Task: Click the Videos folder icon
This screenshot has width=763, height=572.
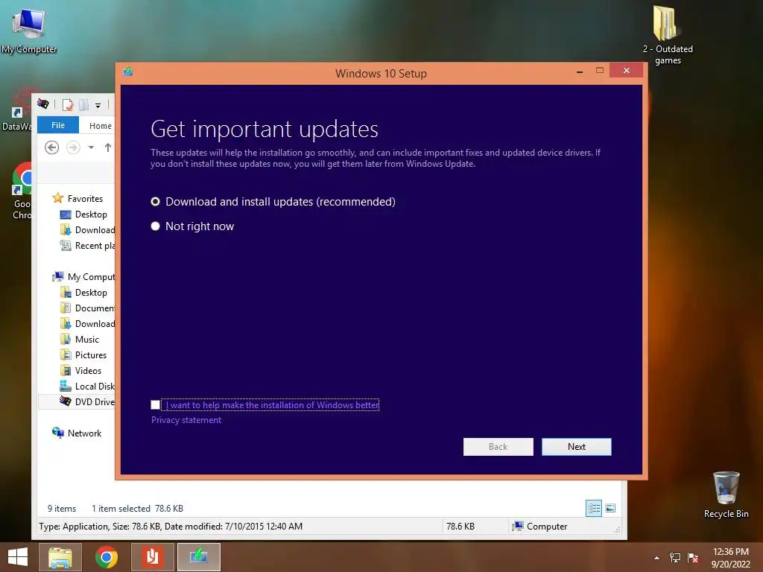Action: click(66, 370)
